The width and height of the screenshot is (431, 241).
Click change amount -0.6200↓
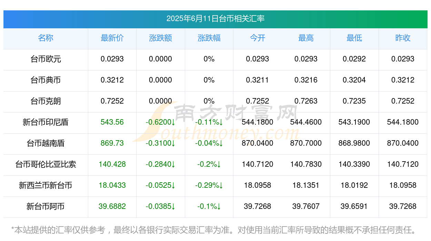(160, 122)
